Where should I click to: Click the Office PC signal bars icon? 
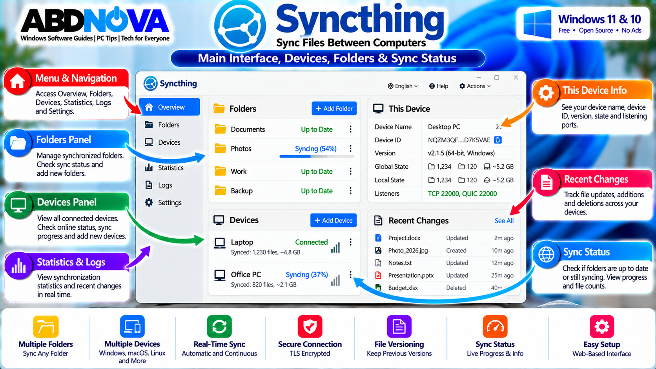point(335,280)
